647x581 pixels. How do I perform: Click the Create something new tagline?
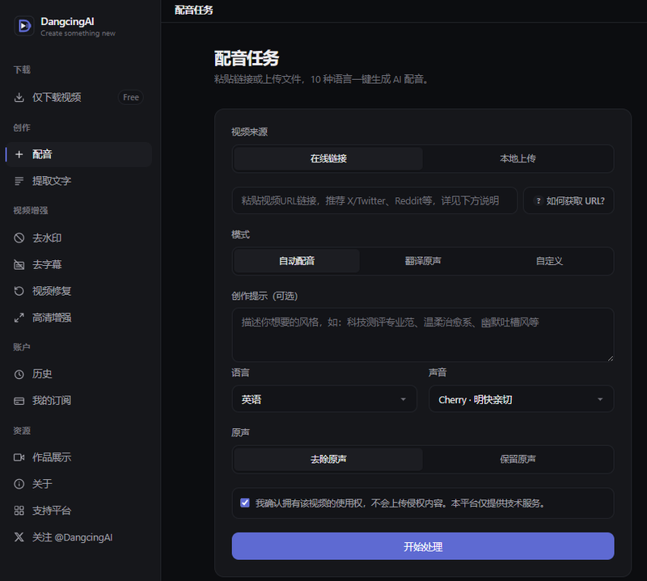(x=78, y=33)
